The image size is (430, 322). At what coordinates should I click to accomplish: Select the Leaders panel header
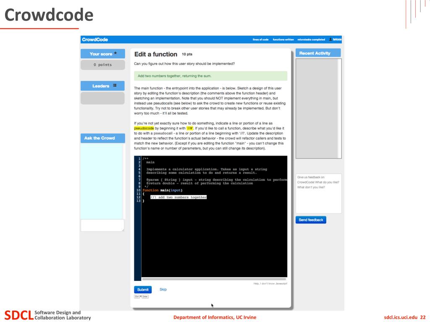pyautogui.click(x=102, y=86)
